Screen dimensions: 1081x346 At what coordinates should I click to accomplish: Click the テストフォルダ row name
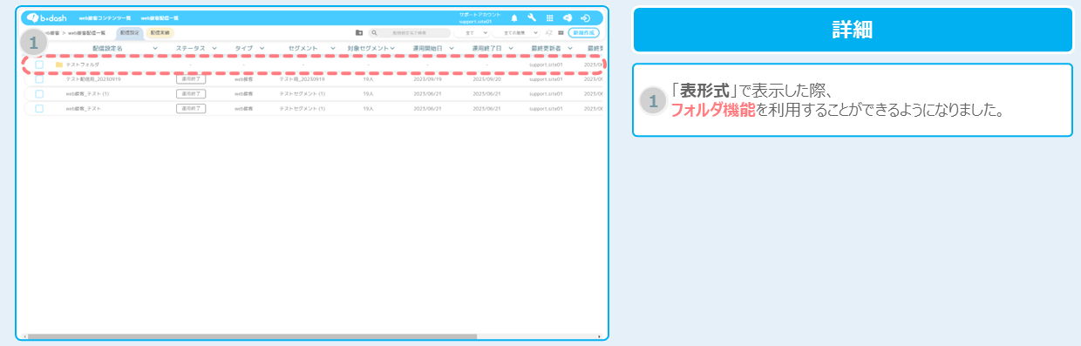click(x=82, y=64)
